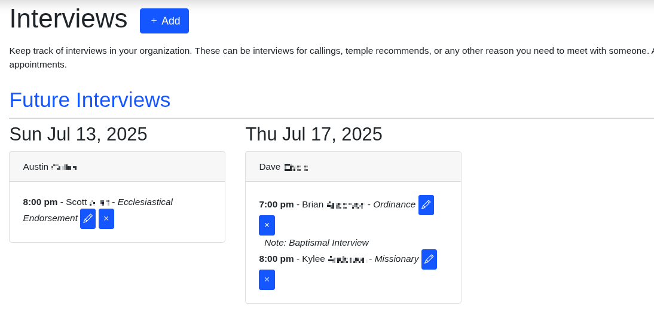The image size is (654, 321).
Task: Click the Ordinance interview type label
Action: (394, 204)
